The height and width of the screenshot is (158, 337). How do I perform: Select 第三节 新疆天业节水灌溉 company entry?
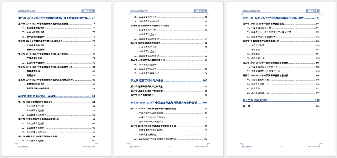pyautogui.click(x=56, y=136)
